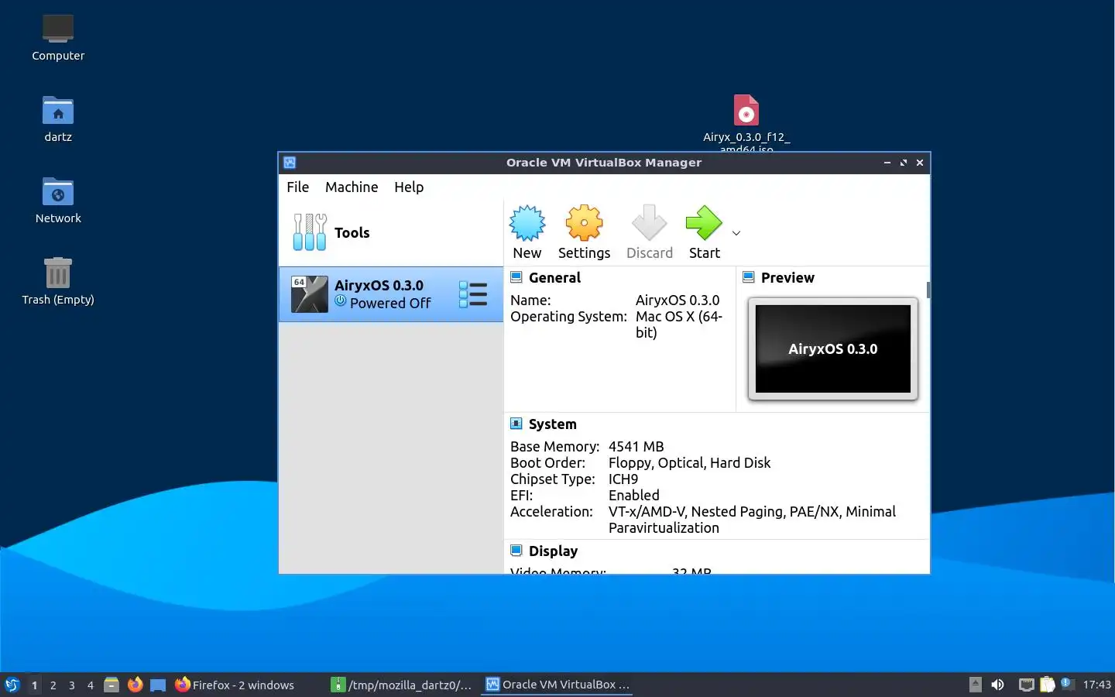
Task: Open the Display section header link
Action: (x=553, y=551)
